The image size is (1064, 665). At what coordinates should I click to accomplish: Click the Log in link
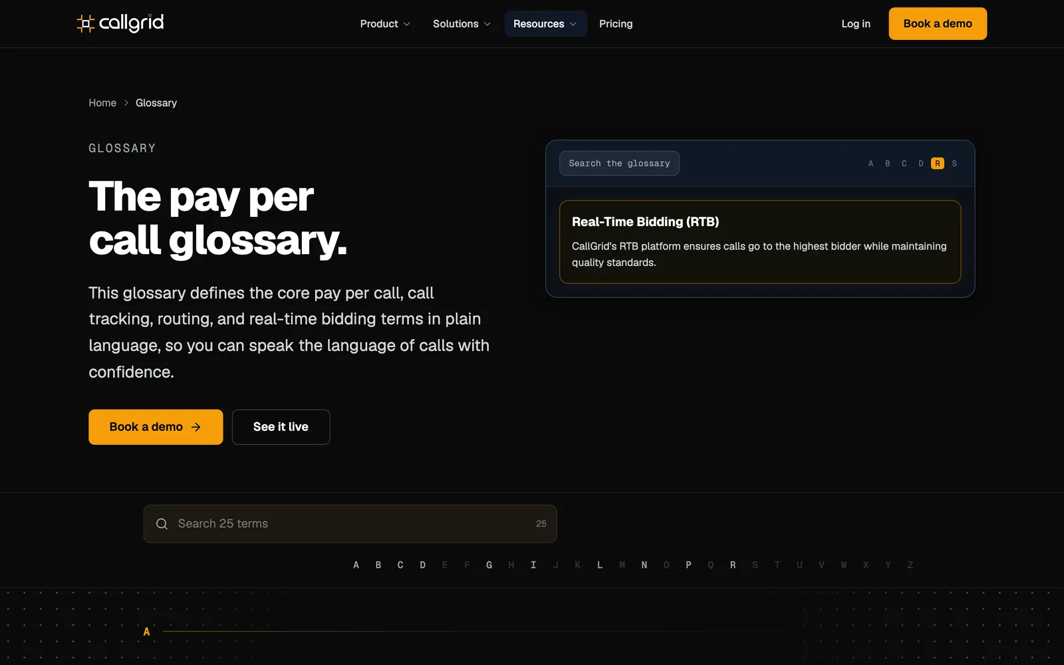(856, 24)
